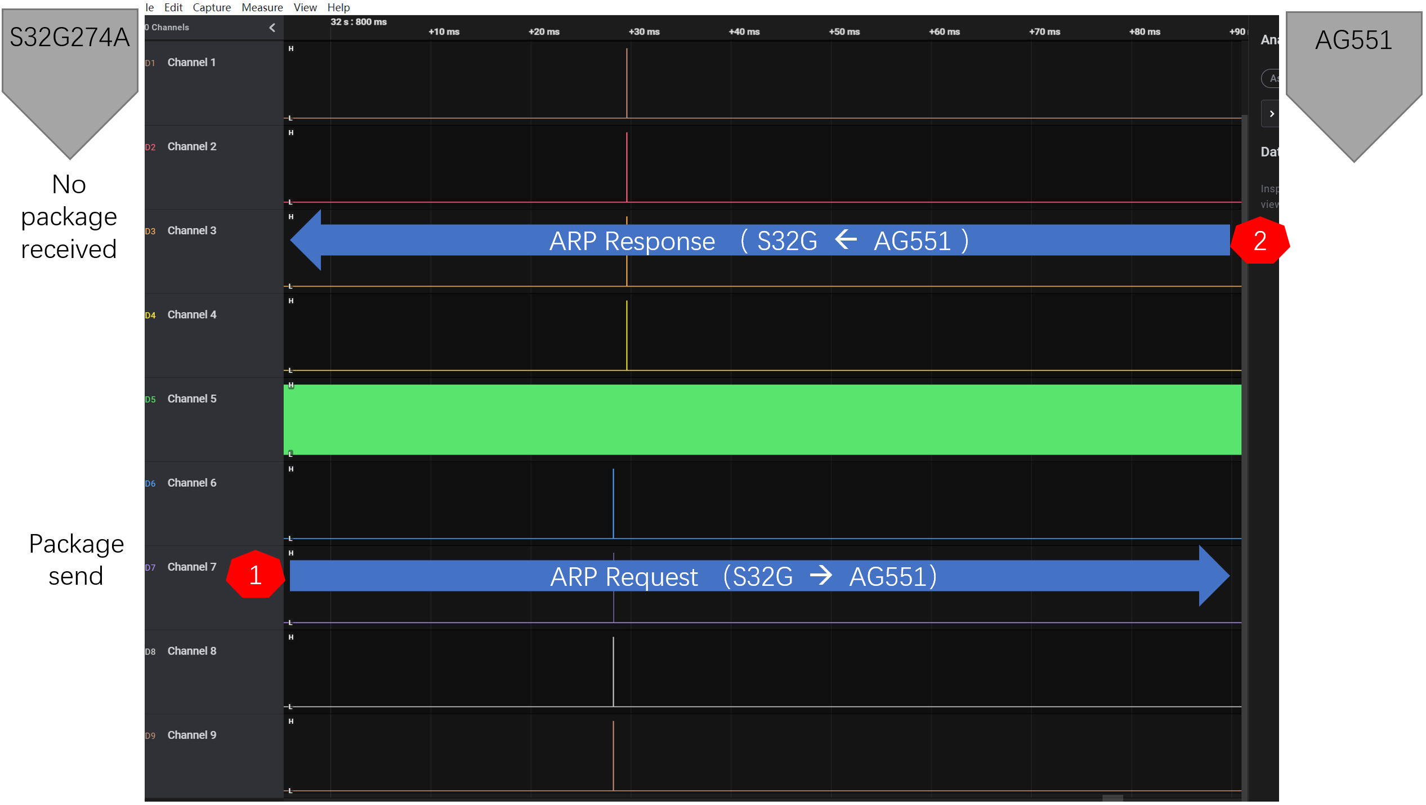
Task: Select the Channel 3 label
Action: point(191,230)
